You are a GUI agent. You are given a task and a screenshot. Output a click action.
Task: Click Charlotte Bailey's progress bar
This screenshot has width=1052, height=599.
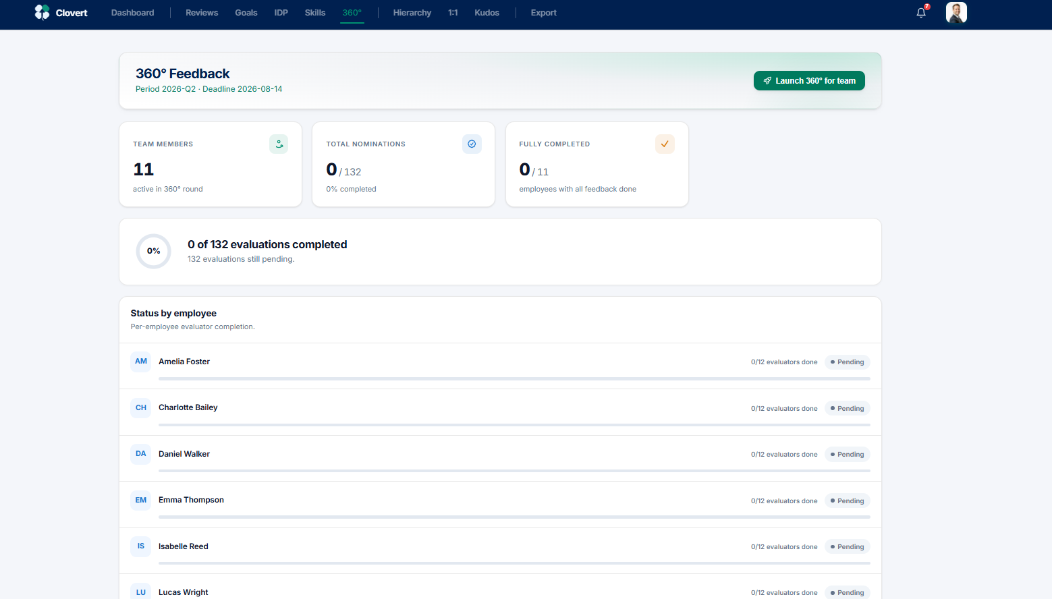point(514,425)
